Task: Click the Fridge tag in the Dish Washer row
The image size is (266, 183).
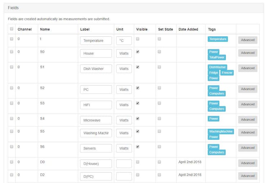Action: (x=214, y=73)
